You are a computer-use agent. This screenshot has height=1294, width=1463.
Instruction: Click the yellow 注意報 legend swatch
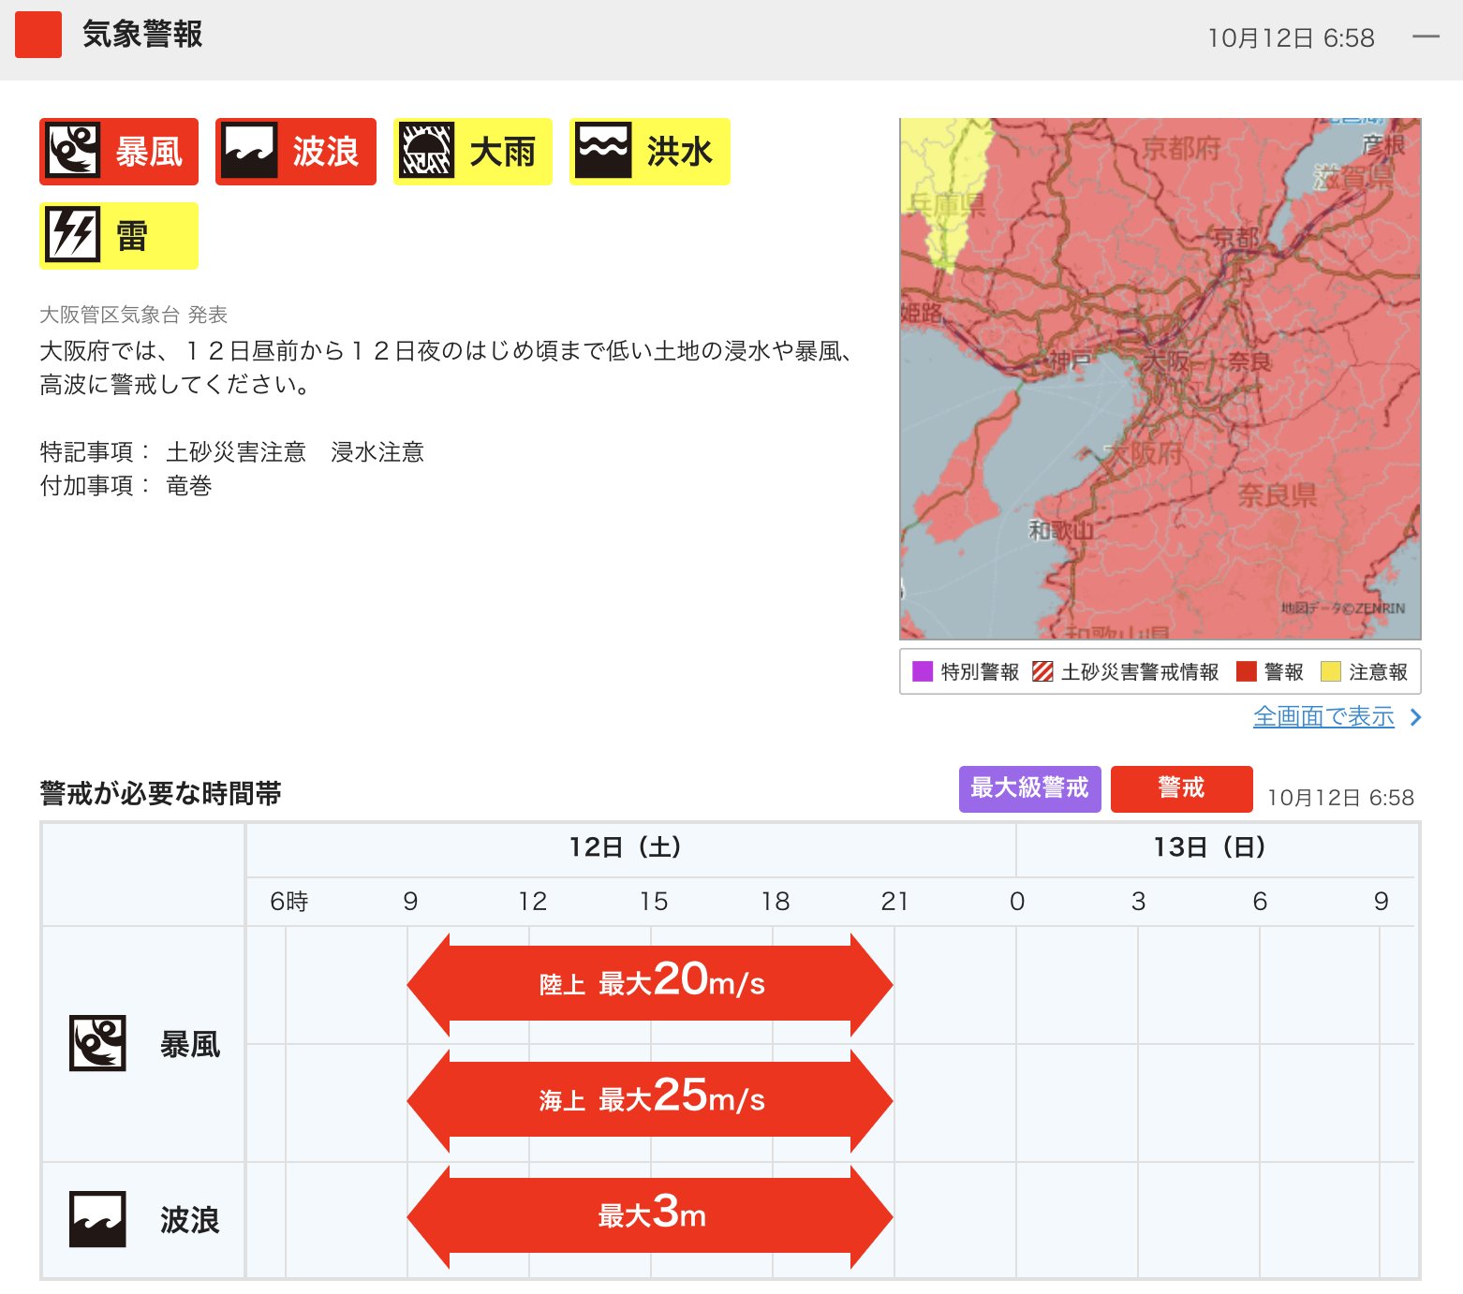pyautogui.click(x=1330, y=671)
